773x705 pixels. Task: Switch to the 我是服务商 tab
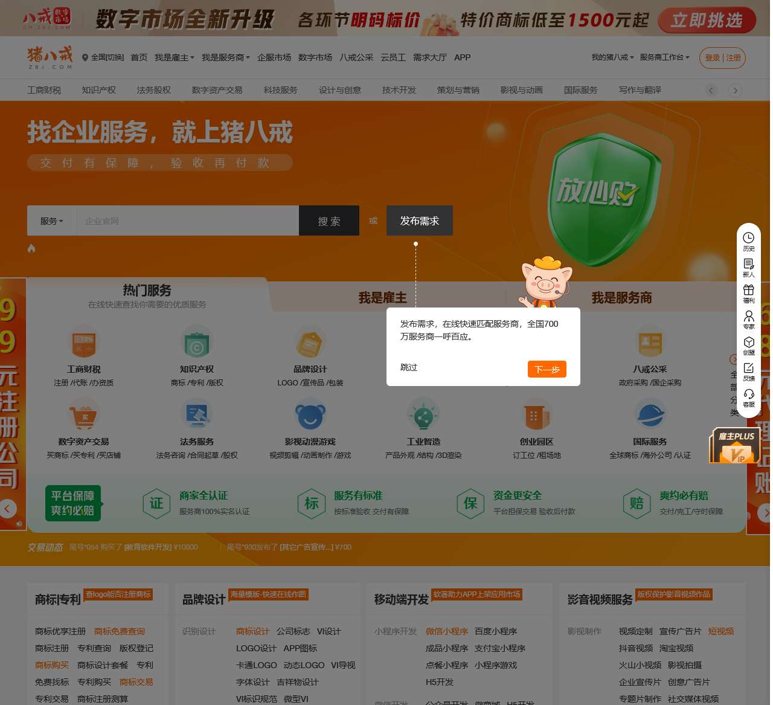(621, 298)
